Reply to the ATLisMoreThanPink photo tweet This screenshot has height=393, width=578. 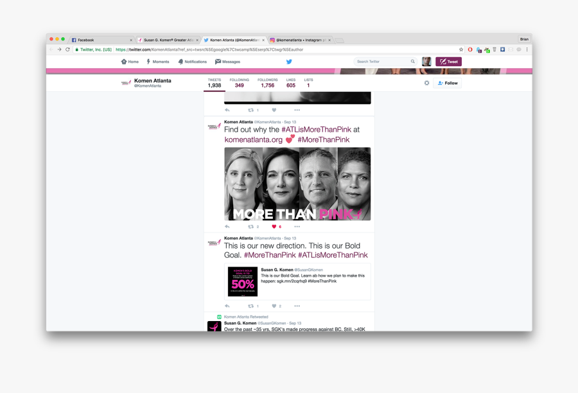pos(227,227)
